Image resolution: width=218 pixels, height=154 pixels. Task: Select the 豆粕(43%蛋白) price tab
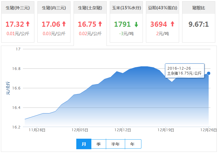(x=163, y=22)
